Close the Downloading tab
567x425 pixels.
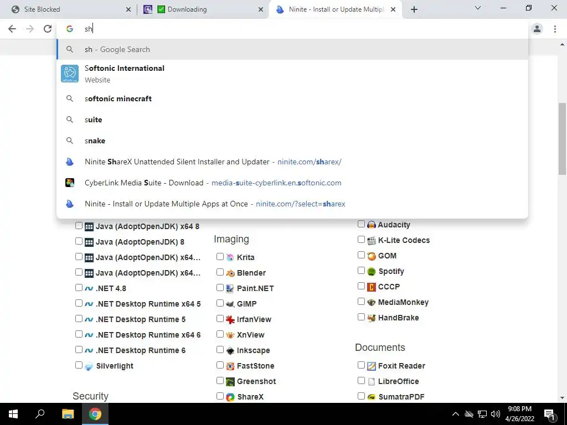coord(261,10)
